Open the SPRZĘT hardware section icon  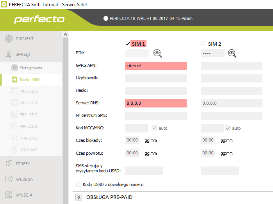click(9, 54)
